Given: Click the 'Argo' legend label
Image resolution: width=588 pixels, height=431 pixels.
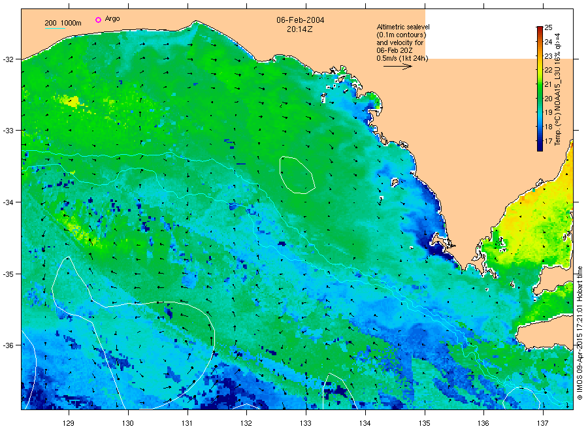Looking at the screenshot, I should click(112, 19).
